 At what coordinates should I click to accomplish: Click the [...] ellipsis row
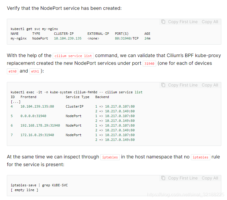[x=15, y=102]
